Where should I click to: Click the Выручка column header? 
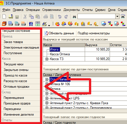[x=97, y=45]
